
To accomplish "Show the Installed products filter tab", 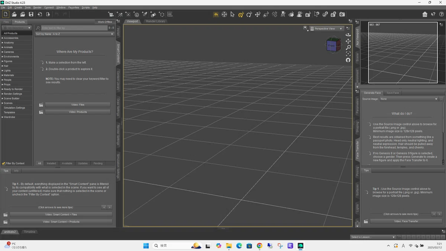I will pyautogui.click(x=51, y=163).
